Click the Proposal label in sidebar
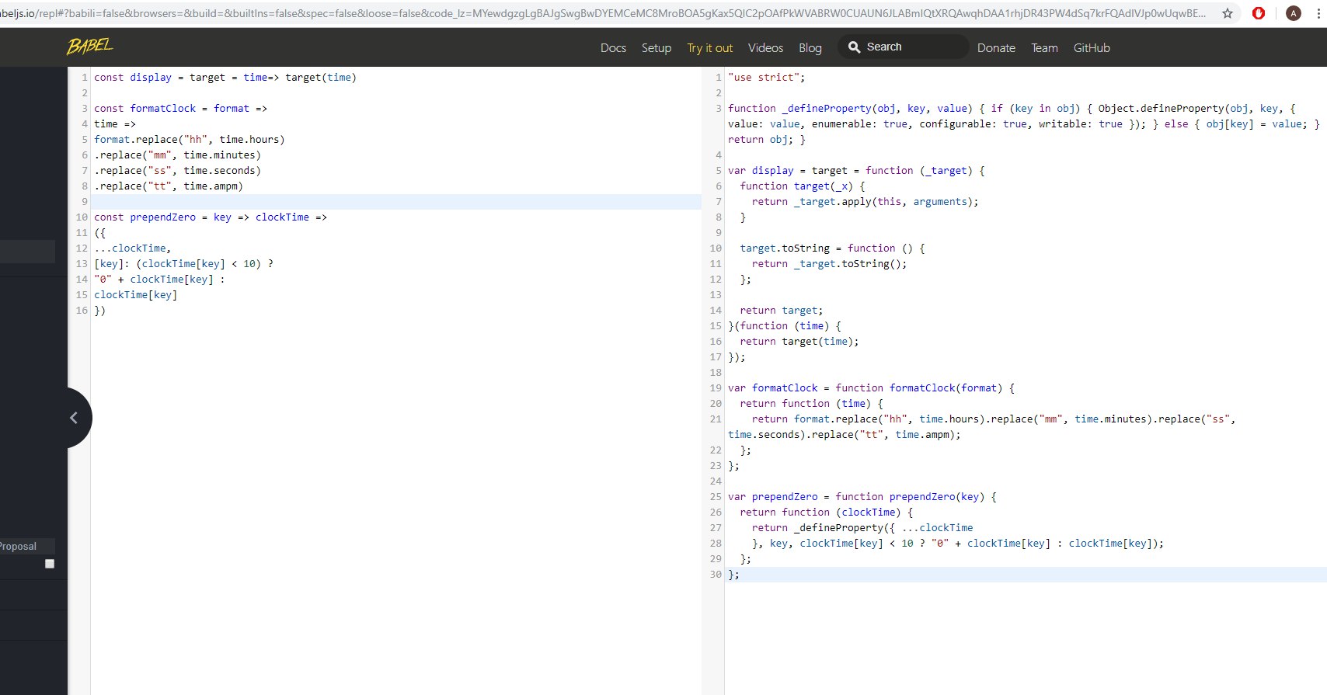Screen dimensions: 1327x695 tap(18, 546)
